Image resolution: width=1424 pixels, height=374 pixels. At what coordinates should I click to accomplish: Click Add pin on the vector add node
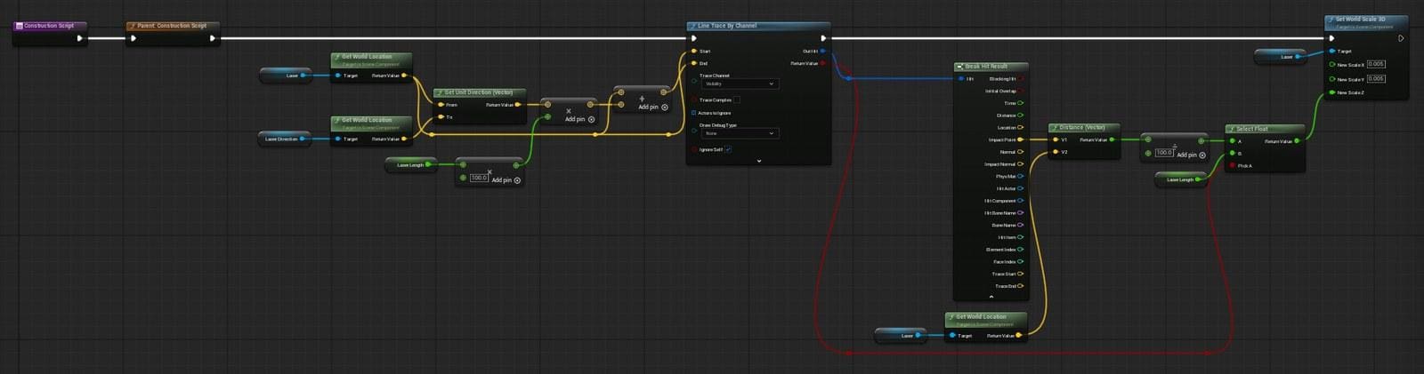pyautogui.click(x=652, y=107)
